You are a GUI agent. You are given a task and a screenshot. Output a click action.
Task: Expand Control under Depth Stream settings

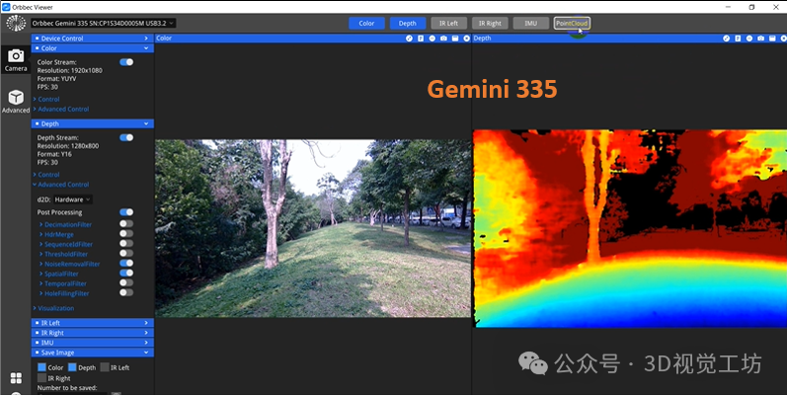[46, 175]
